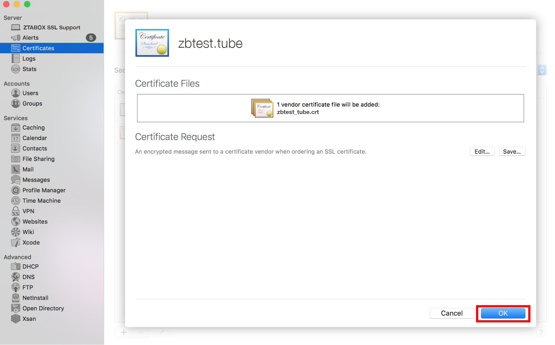Open the Stats icon
Screen dimensions: 555x345
(x=16, y=69)
